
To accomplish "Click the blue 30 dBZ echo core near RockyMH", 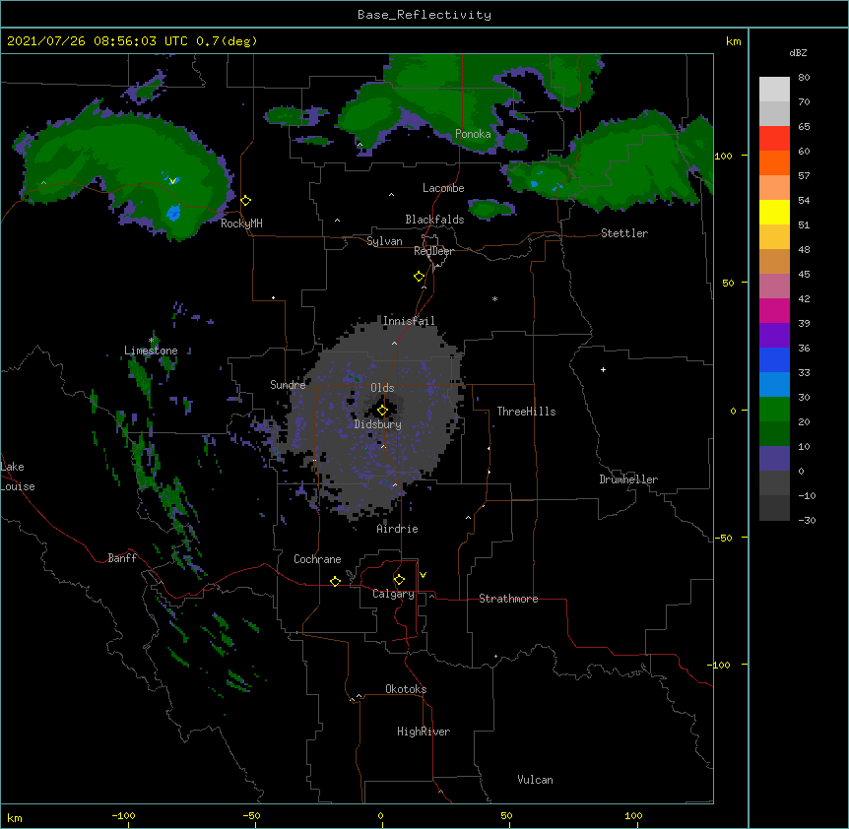I will pos(173,213).
